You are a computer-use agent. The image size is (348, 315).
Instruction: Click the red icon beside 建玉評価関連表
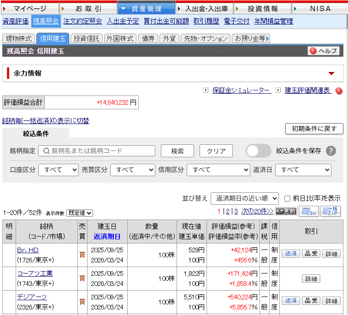(x=339, y=91)
